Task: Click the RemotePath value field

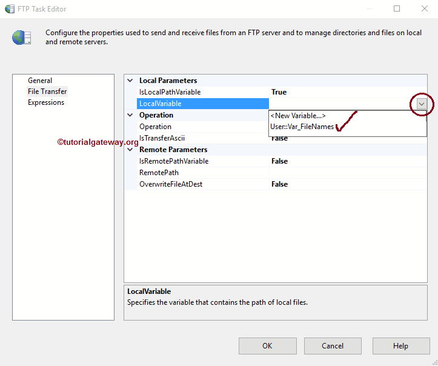Action: coord(348,173)
